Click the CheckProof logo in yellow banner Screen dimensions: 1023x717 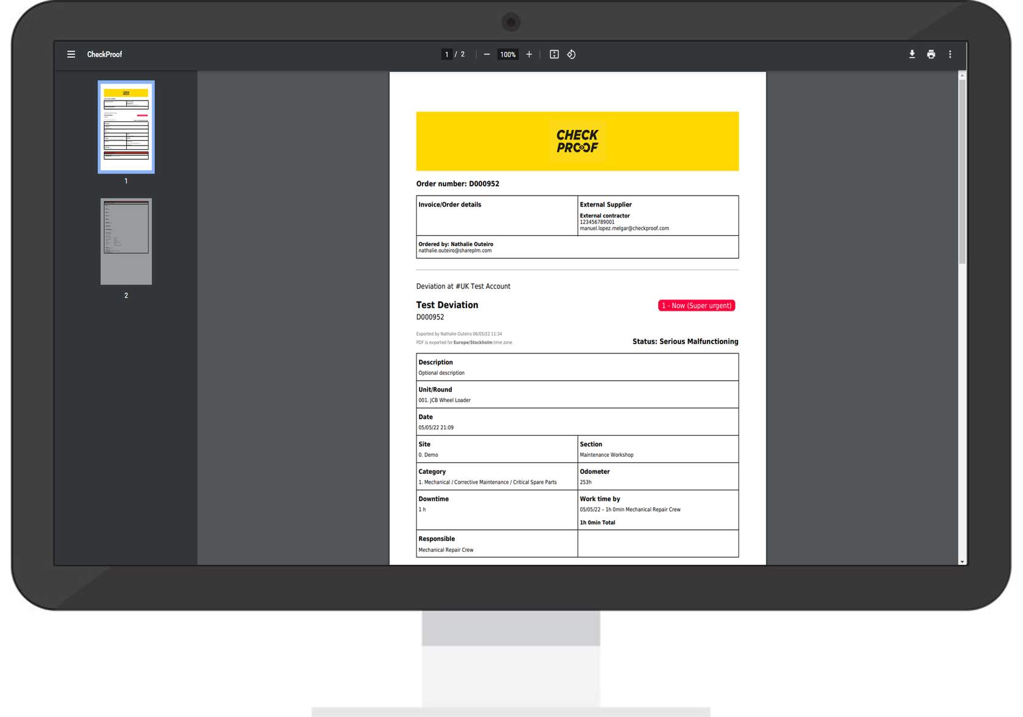click(577, 141)
